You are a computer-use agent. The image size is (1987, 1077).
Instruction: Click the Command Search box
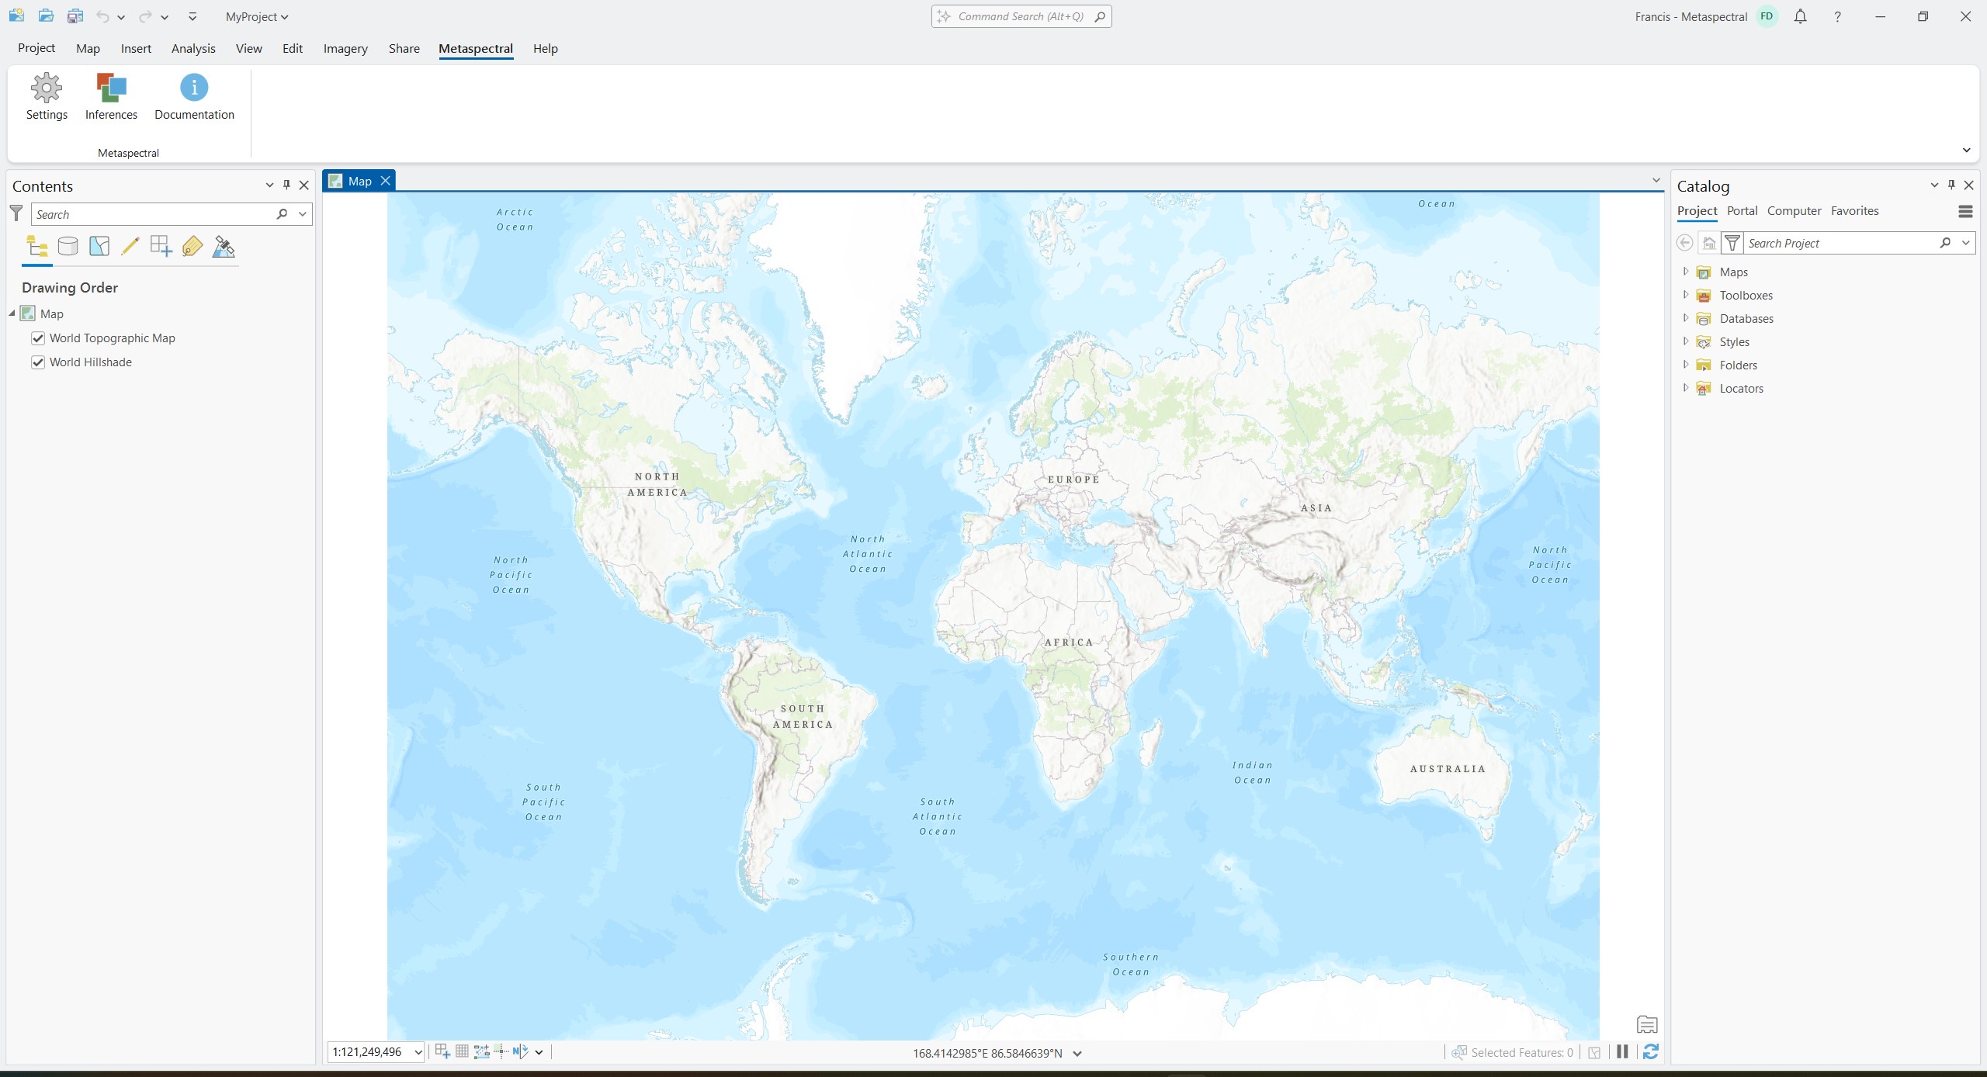coord(1021,16)
